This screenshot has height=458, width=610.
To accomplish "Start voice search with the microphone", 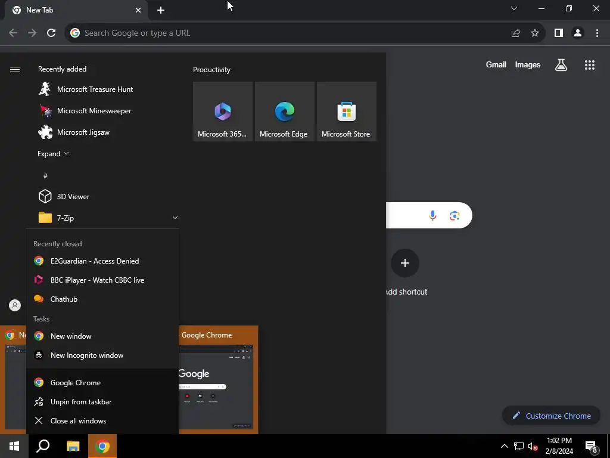I will (x=432, y=215).
